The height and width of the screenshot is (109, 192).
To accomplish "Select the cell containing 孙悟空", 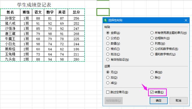I will click(x=10, y=18).
